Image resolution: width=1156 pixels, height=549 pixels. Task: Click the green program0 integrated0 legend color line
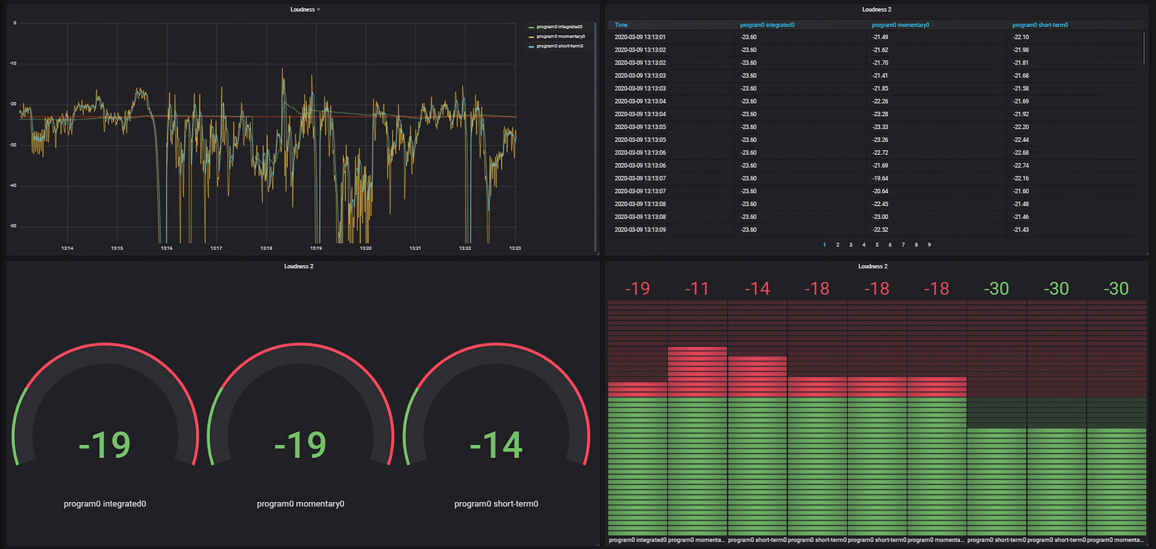[x=531, y=27]
